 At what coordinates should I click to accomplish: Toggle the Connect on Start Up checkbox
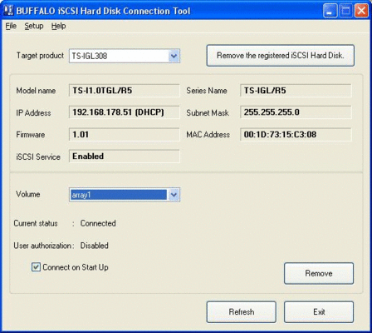[36, 267]
